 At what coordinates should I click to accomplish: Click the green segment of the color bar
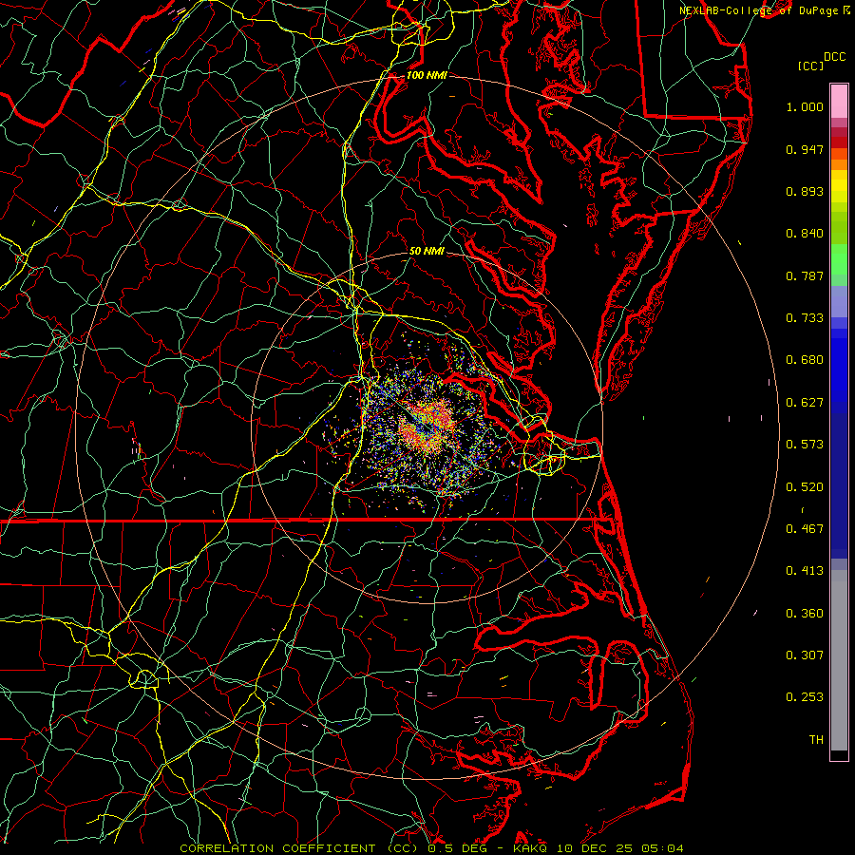(839, 259)
